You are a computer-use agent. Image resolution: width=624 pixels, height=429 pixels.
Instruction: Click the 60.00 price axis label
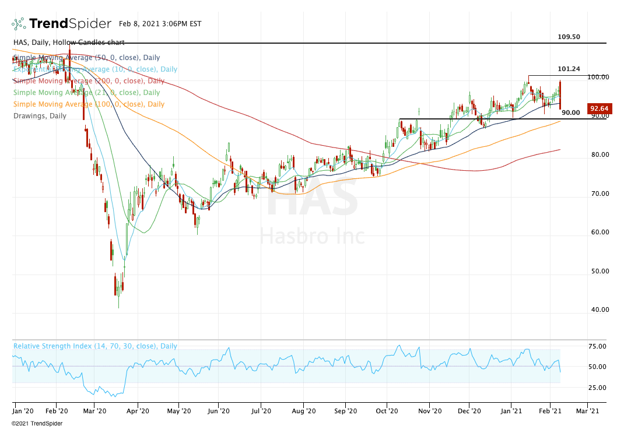coord(600,232)
